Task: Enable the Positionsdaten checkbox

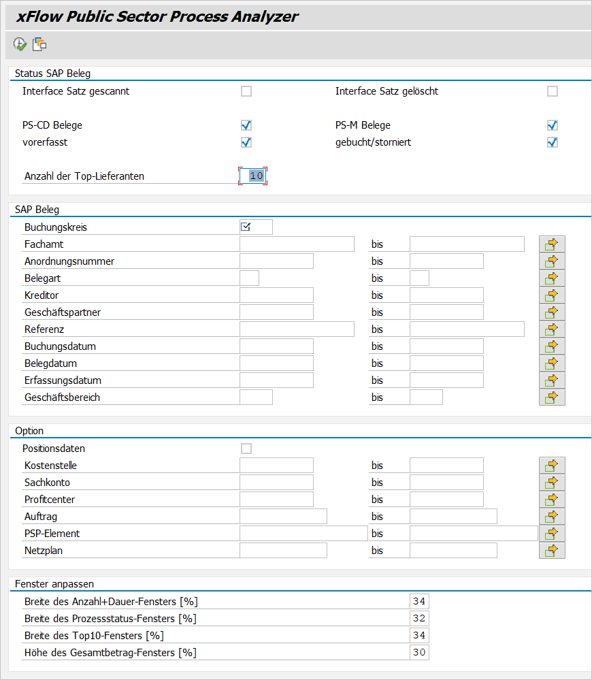Action: pos(246,448)
